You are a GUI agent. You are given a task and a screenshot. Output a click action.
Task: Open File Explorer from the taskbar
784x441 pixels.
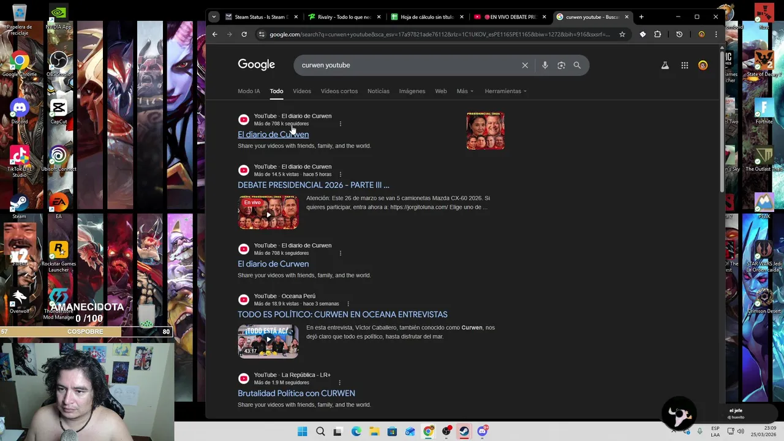click(x=374, y=431)
